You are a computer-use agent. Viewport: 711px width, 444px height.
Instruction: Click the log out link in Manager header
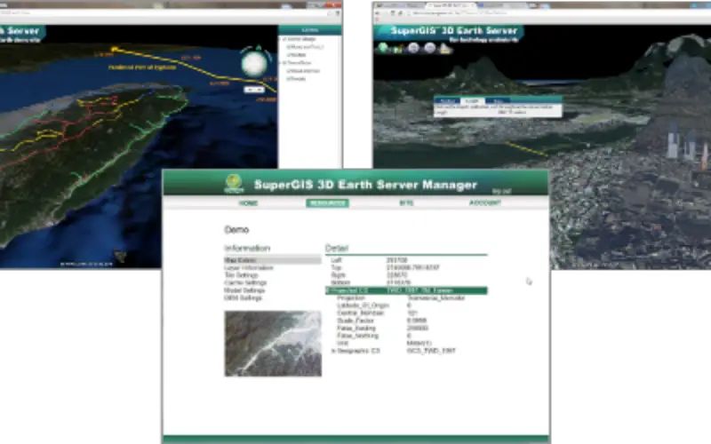501,191
